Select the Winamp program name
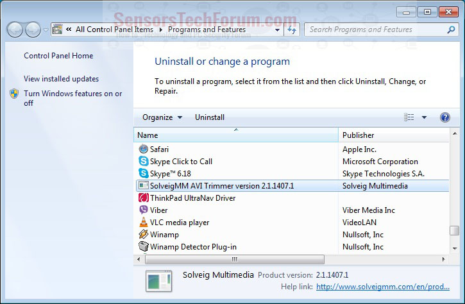The height and width of the screenshot is (304, 465). [x=164, y=235]
